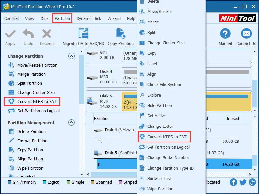Select Format Partition in sidebar
Viewport: 259px width, 194px height.
click(28, 141)
